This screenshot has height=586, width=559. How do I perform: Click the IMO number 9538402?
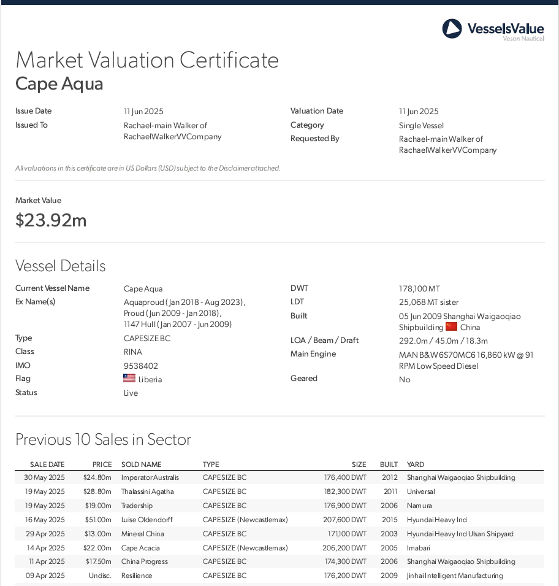(141, 366)
